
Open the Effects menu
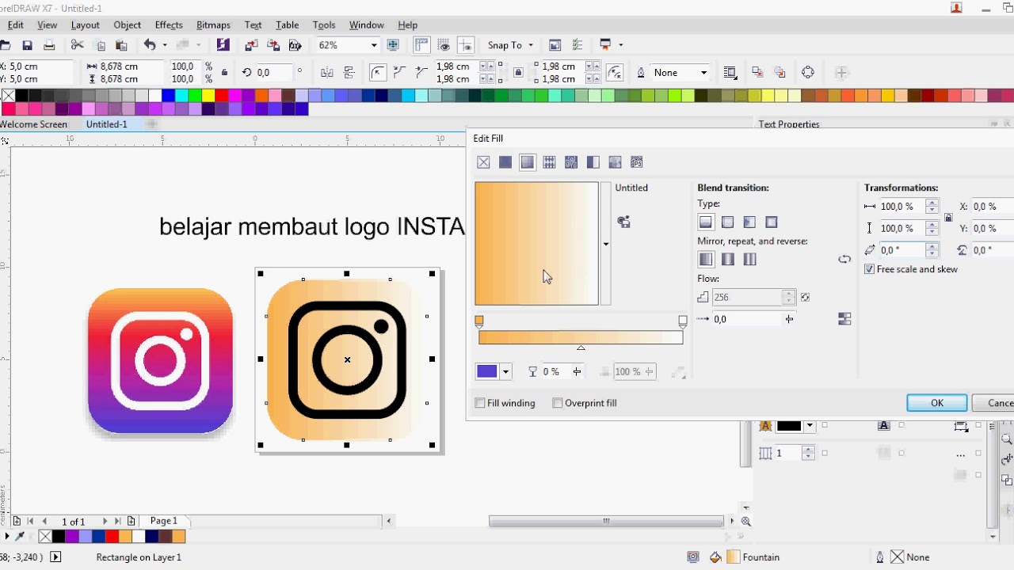tap(169, 25)
